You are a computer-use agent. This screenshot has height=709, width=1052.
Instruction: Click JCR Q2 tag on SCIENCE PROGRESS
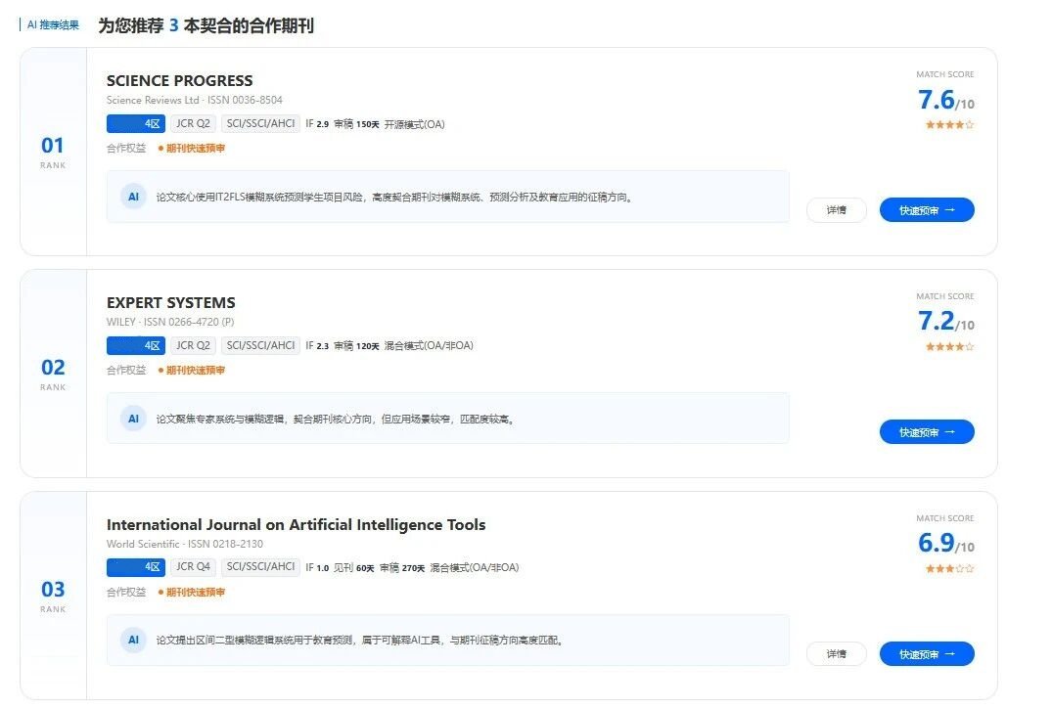[193, 123]
